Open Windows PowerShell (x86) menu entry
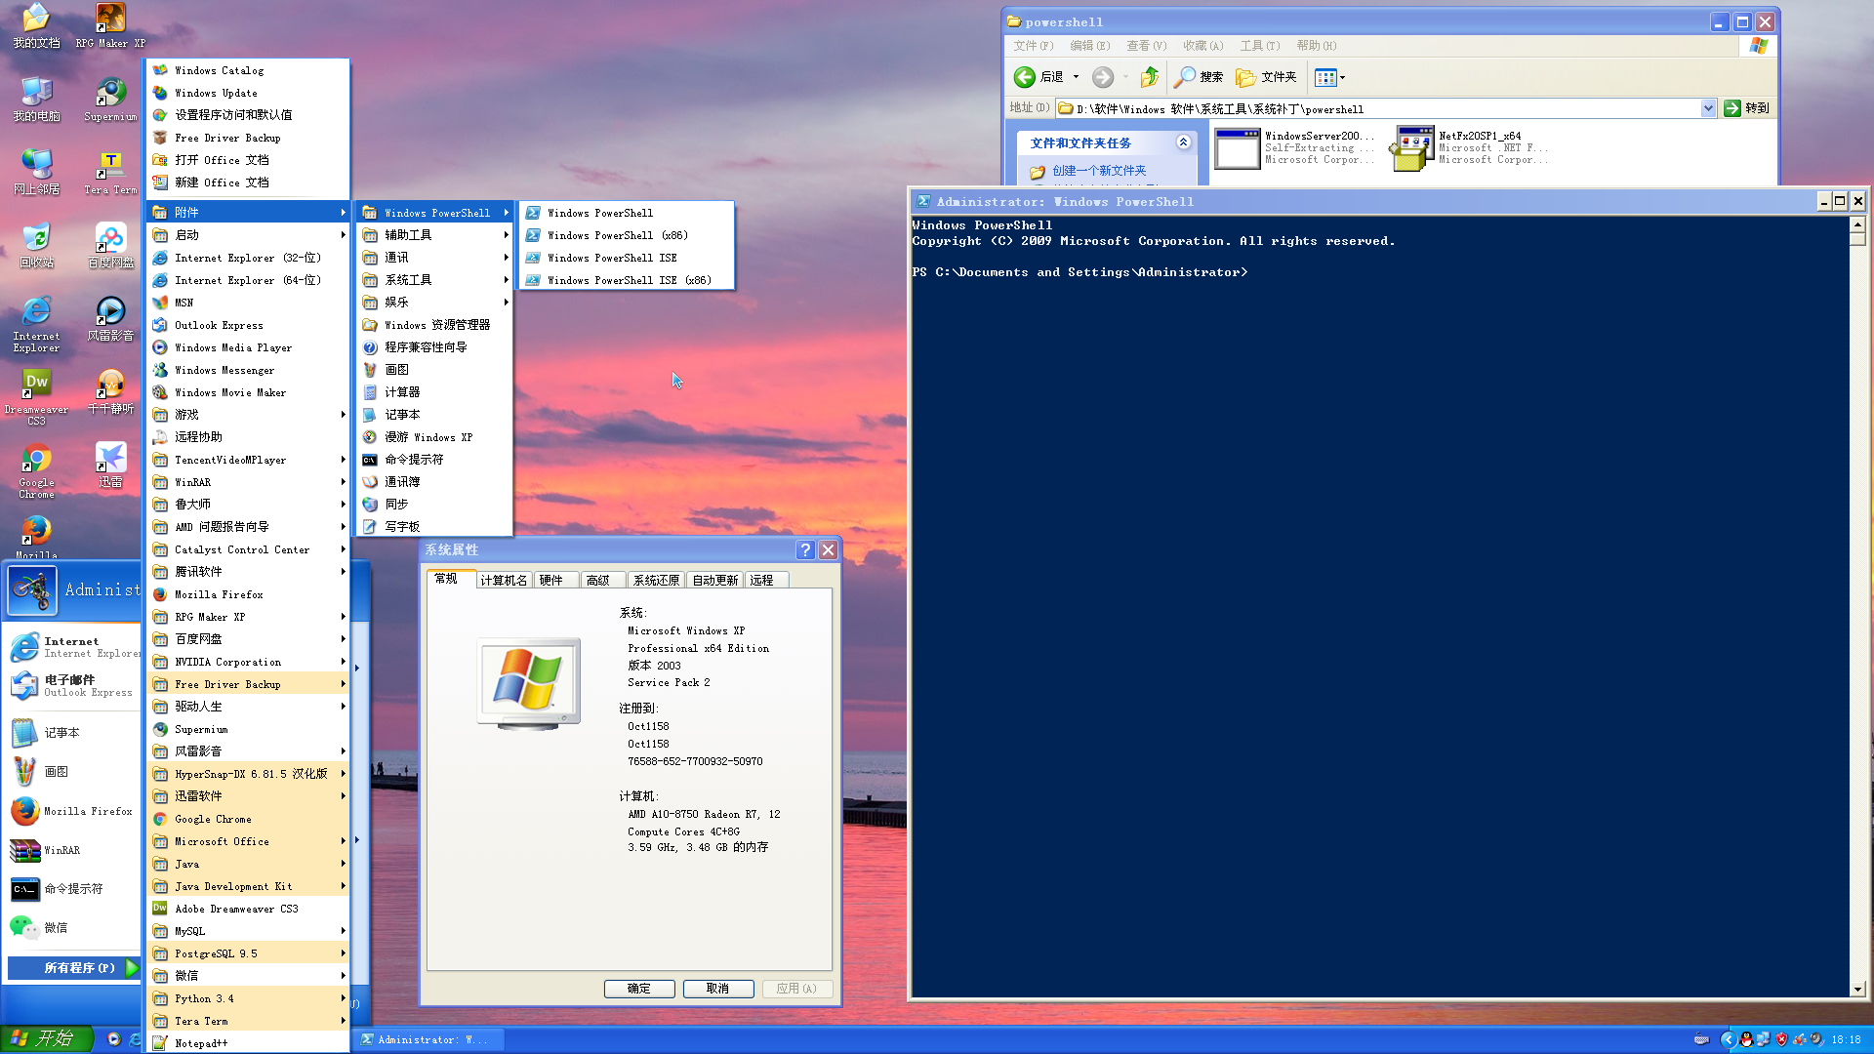1874x1054 pixels. pyautogui.click(x=627, y=235)
